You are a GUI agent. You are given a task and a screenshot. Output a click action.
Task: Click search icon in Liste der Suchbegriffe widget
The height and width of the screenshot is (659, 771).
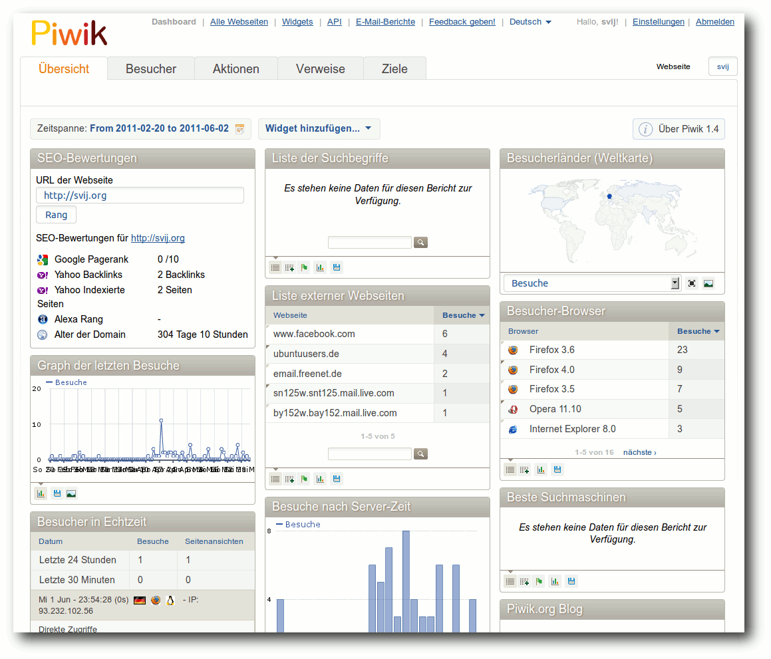(x=420, y=242)
